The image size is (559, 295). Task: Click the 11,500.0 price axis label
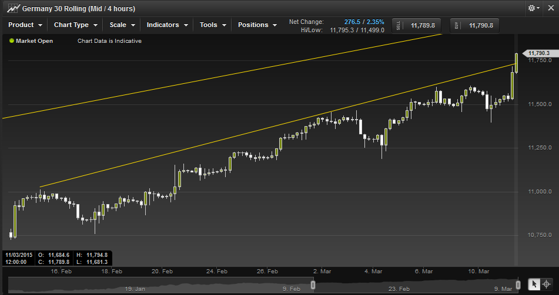tap(540, 104)
